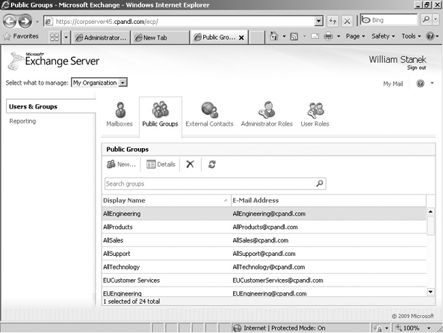
Task: Click the Home page icon
Action: [274, 36]
